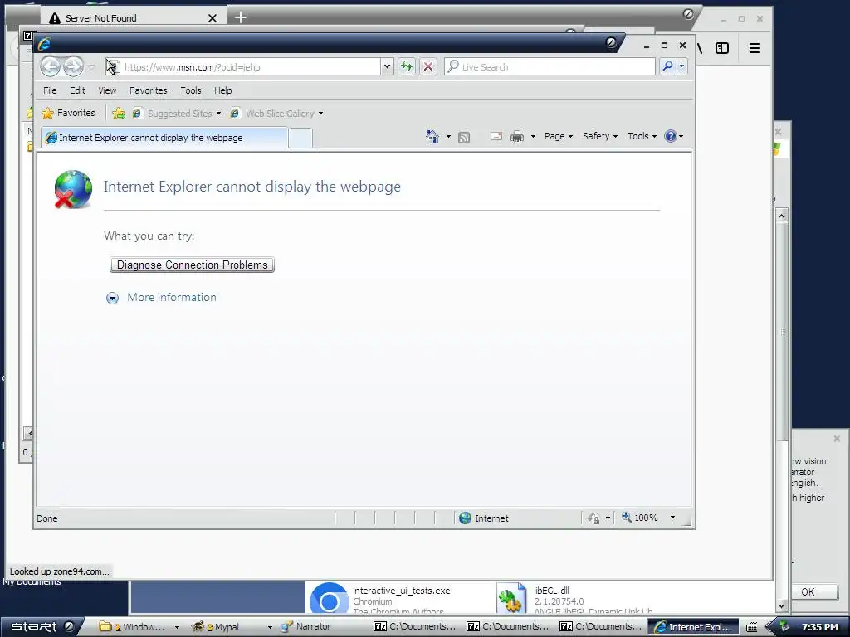Viewport: 850px width, 637px height.
Task: Click the on-screen keyboard tray icon
Action: (x=752, y=627)
